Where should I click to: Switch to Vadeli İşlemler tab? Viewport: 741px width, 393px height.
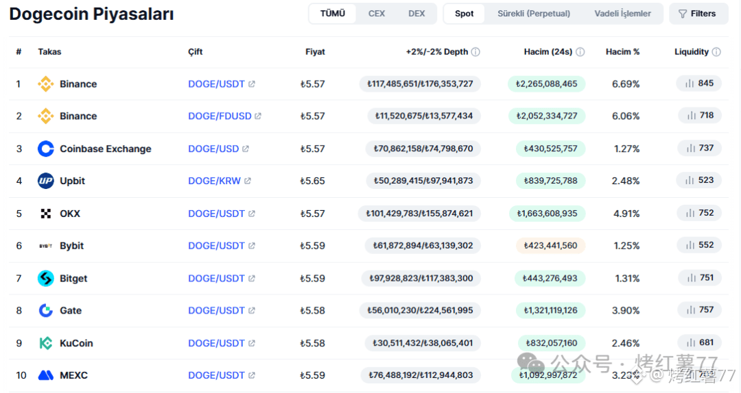[x=622, y=14]
